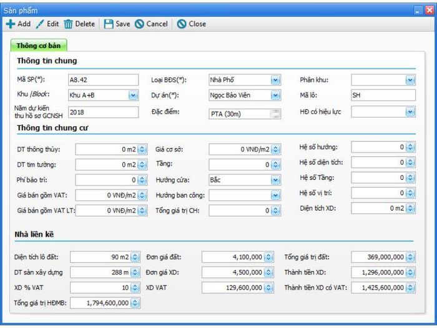The width and height of the screenshot is (437, 328).
Task: Click the Delete trash icon
Action: click(68, 24)
